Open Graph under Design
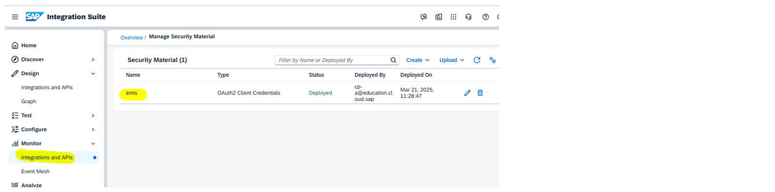The width and height of the screenshot is (775, 192). [29, 101]
